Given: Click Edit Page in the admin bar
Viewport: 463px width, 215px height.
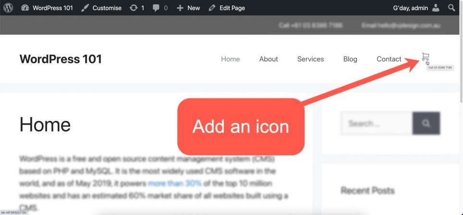Looking at the screenshot, I should pos(227,8).
